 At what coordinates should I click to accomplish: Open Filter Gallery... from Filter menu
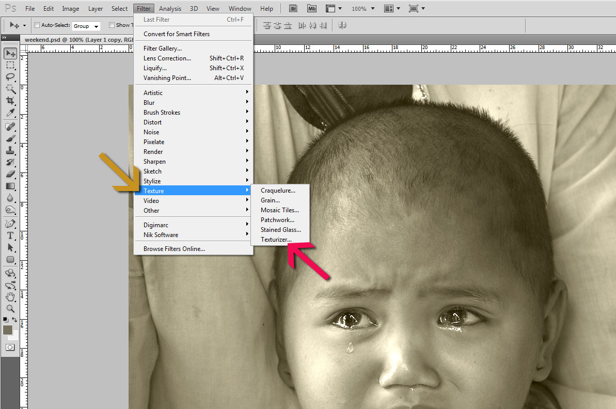pyautogui.click(x=162, y=49)
